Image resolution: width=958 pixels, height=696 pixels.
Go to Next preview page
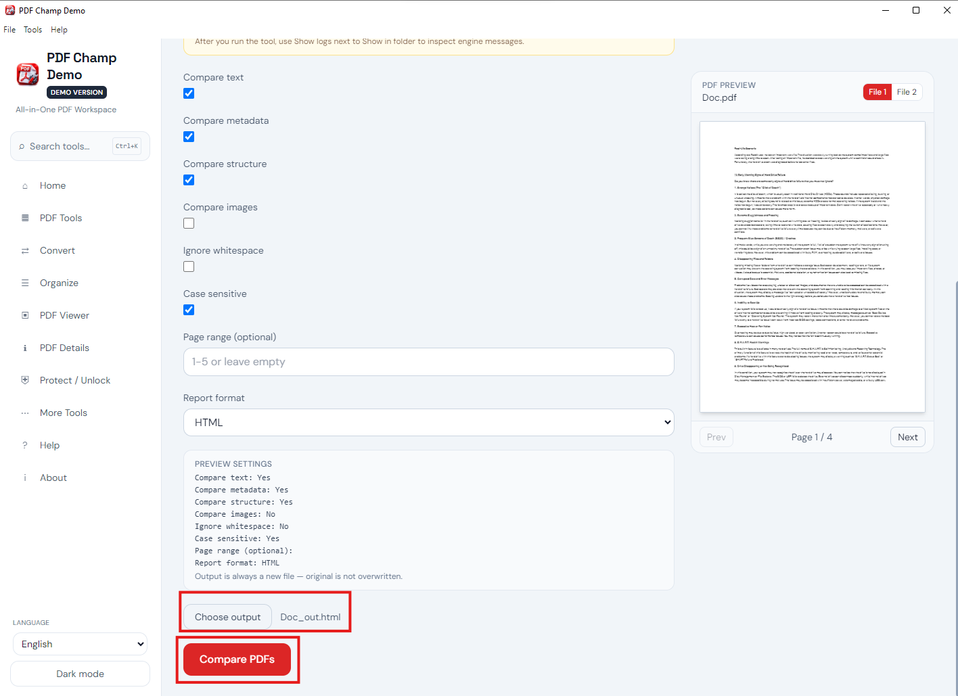[907, 437]
